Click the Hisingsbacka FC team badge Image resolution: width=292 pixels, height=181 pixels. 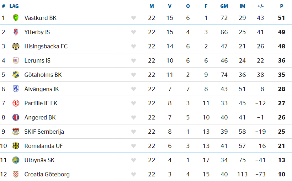[x=16, y=46]
